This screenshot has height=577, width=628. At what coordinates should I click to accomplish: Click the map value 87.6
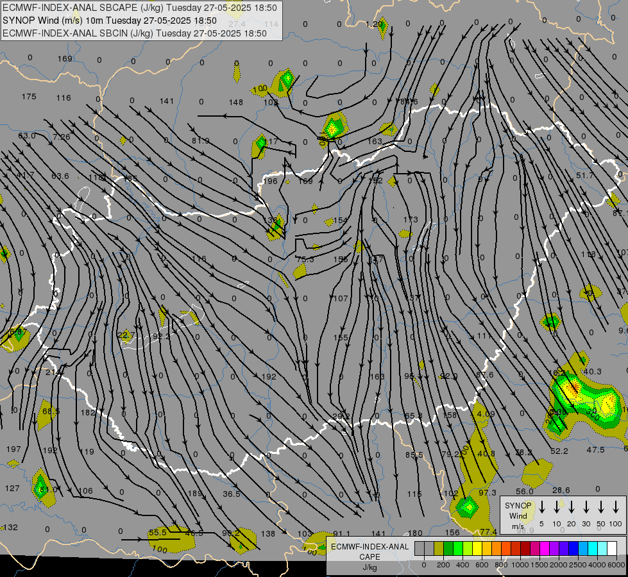(x=484, y=375)
